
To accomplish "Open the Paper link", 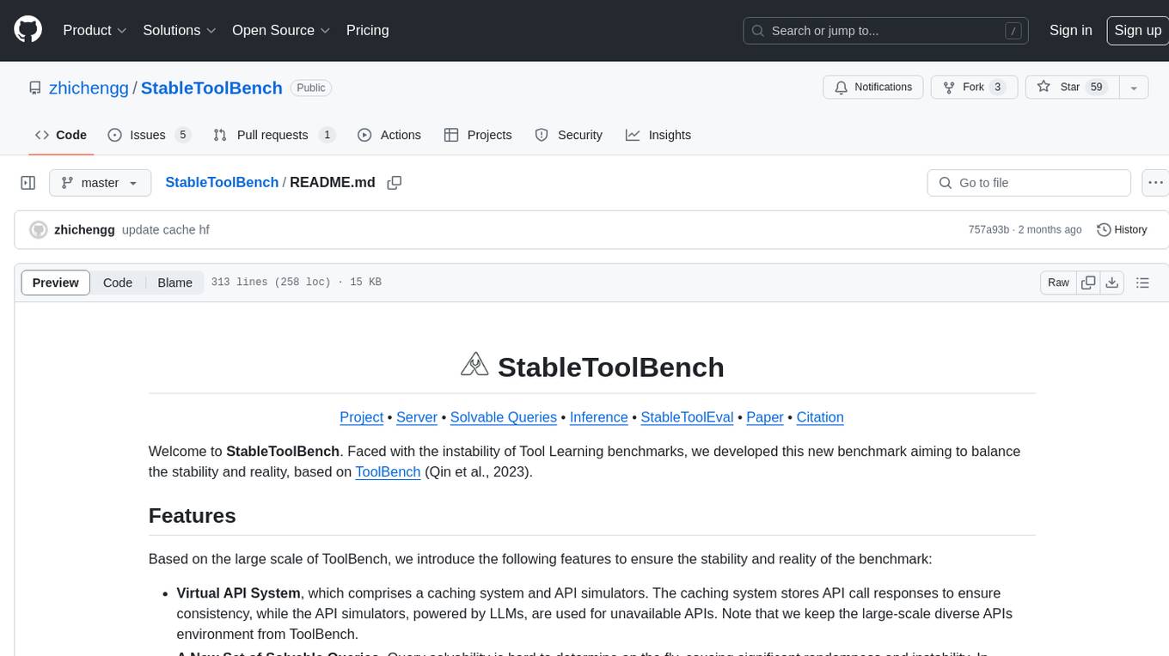I will [765, 417].
